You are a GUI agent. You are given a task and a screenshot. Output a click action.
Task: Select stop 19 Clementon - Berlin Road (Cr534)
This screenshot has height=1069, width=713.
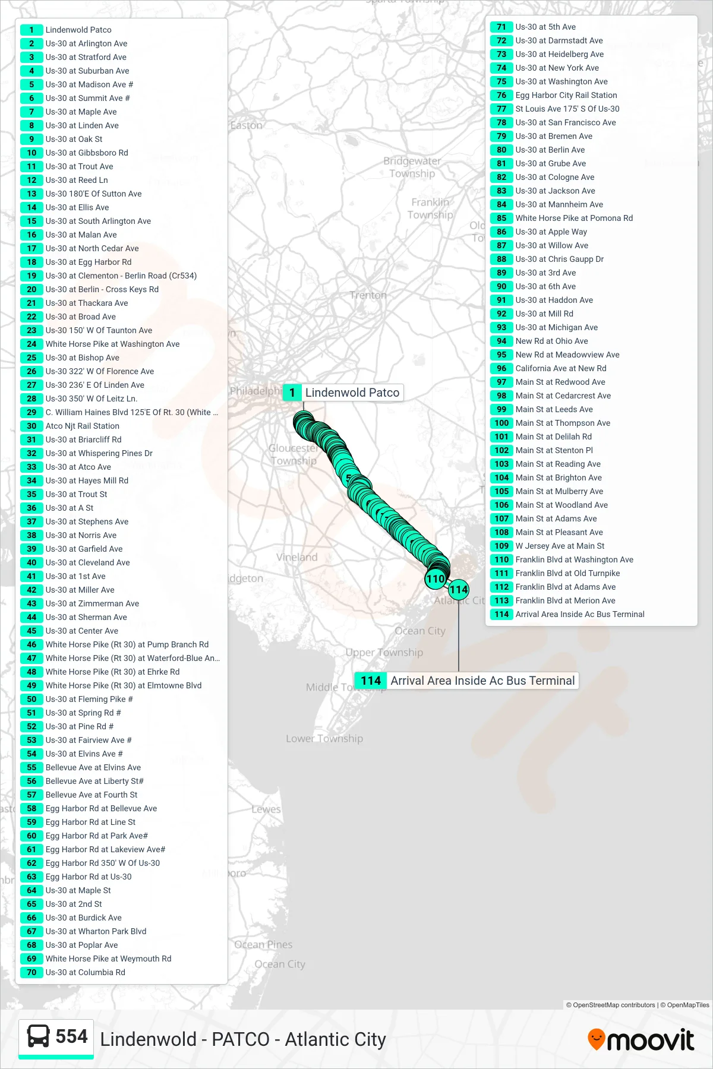[109, 276]
